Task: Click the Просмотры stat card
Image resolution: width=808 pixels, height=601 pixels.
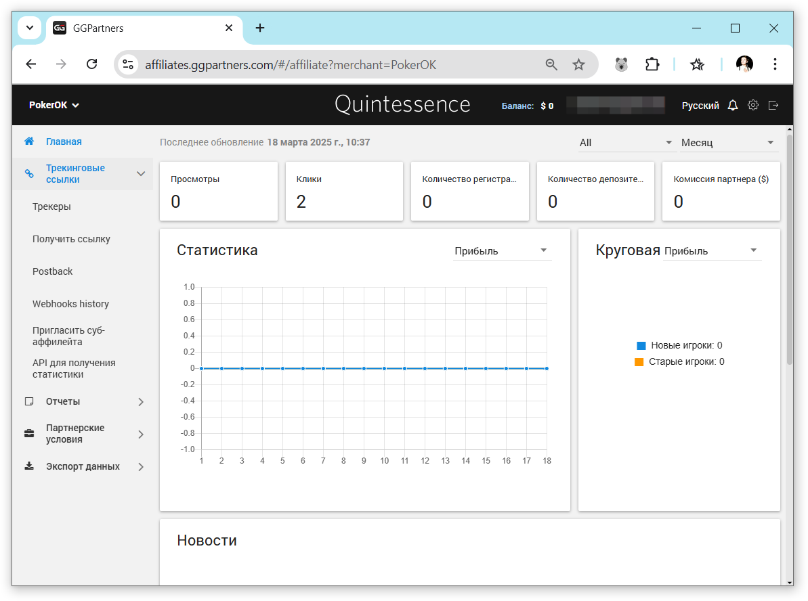Action: point(219,191)
